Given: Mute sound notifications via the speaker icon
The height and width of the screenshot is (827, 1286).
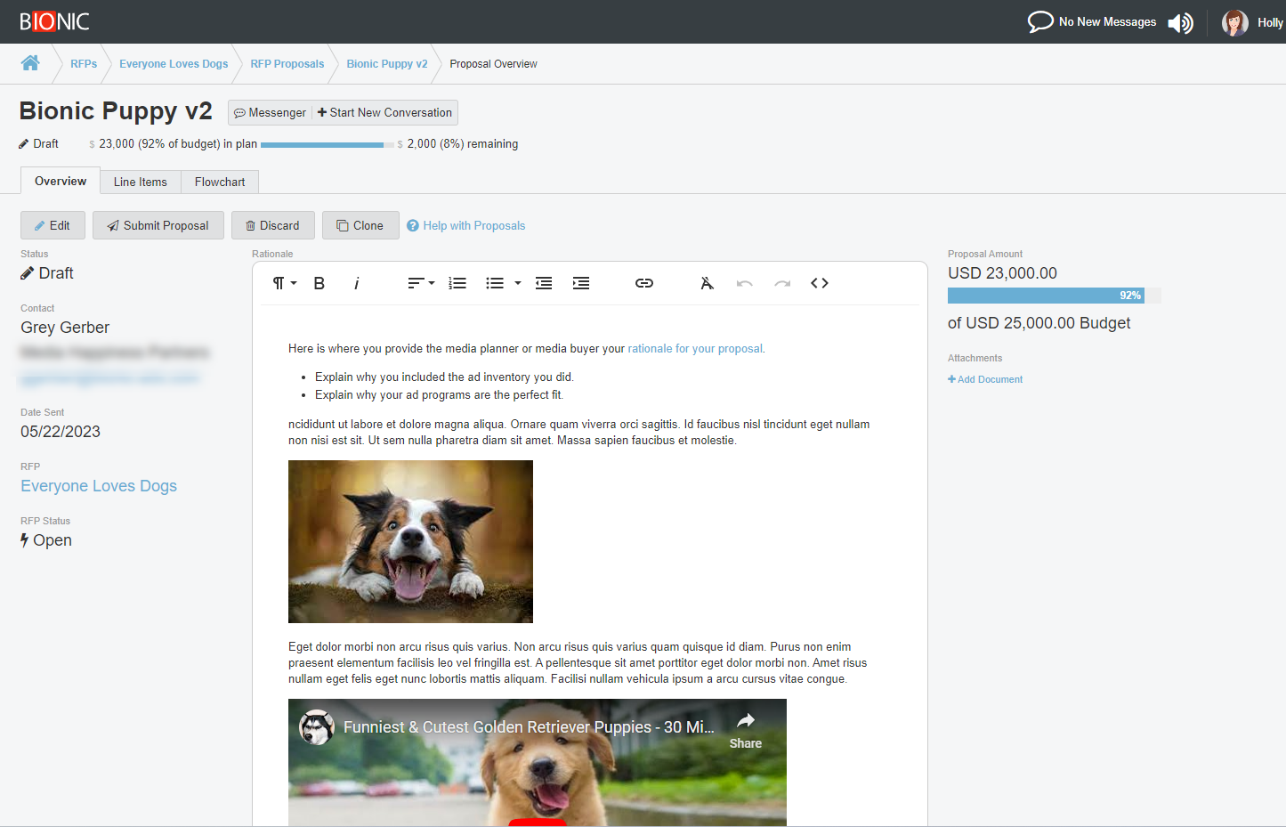Looking at the screenshot, I should pos(1180,22).
